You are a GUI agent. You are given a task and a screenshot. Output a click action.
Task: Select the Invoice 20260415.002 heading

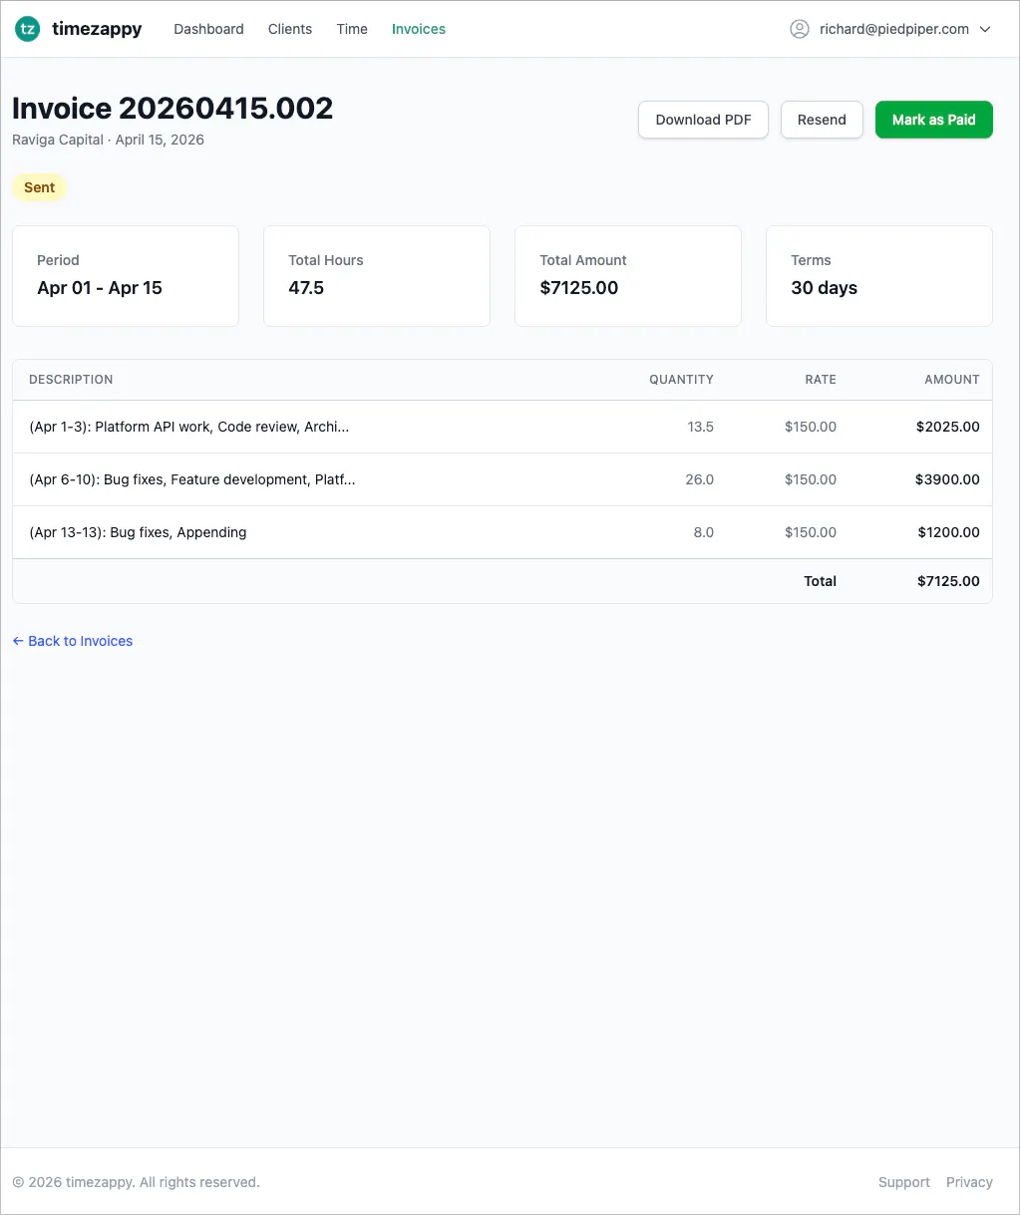pyautogui.click(x=172, y=108)
